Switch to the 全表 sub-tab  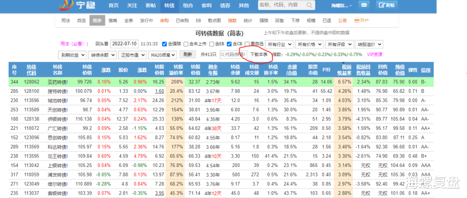[129, 21]
